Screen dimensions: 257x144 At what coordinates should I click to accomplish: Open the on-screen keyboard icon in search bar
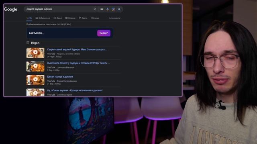click(x=102, y=9)
